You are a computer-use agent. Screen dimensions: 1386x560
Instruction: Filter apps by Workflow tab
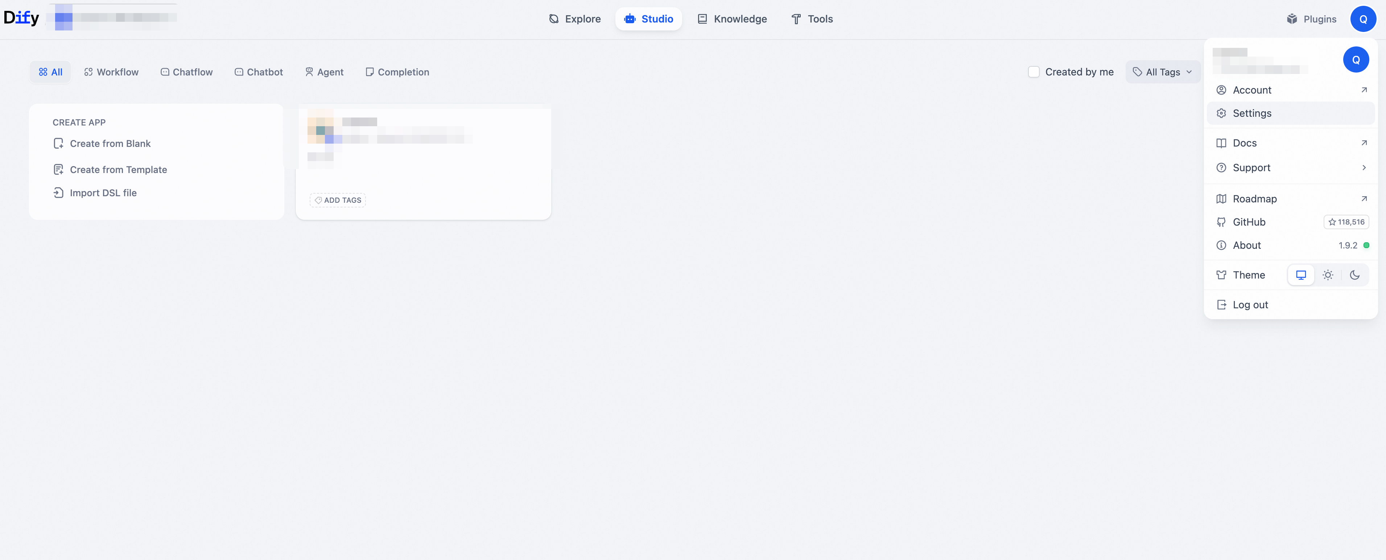point(111,72)
